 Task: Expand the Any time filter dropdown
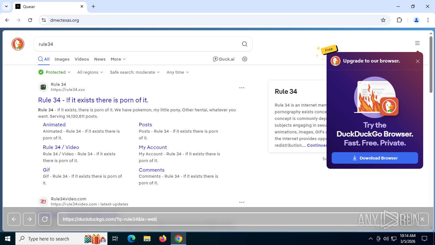(178, 72)
